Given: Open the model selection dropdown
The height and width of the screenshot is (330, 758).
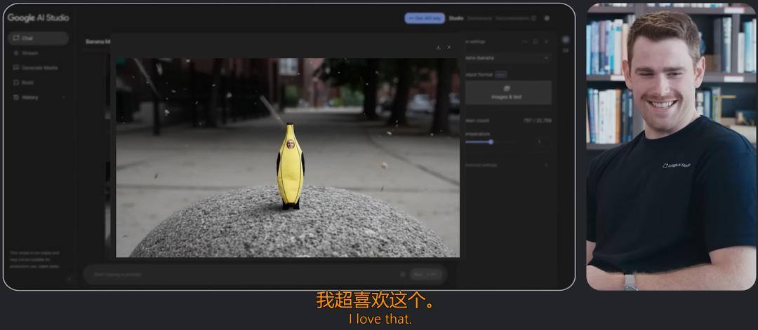Looking at the screenshot, I should pos(507,58).
